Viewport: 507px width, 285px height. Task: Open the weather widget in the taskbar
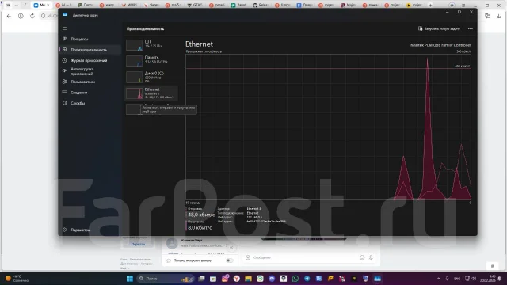[x=17, y=279]
